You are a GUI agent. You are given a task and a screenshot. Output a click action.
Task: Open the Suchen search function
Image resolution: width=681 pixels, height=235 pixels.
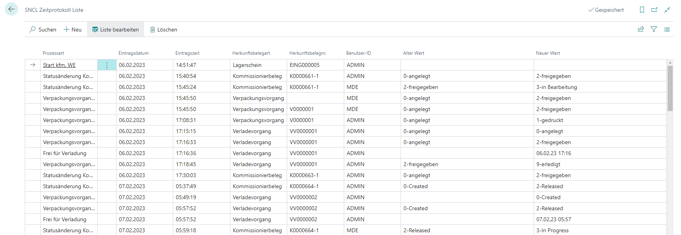[x=43, y=30]
